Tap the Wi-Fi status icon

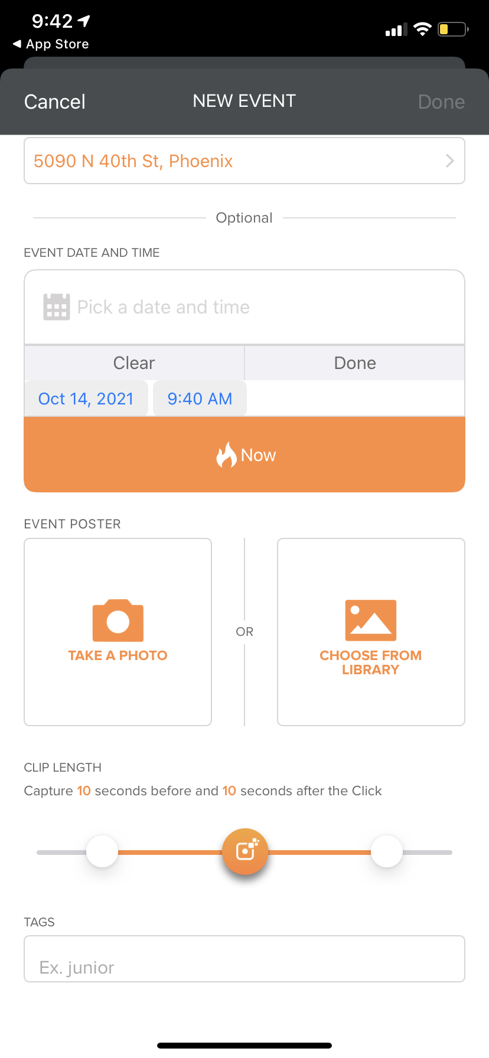(422, 29)
